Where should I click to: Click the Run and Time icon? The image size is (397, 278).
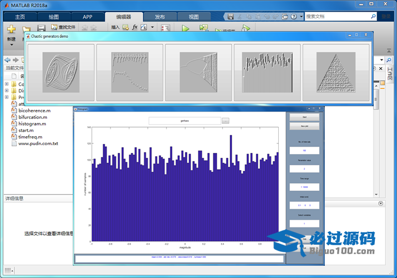click(x=245, y=28)
